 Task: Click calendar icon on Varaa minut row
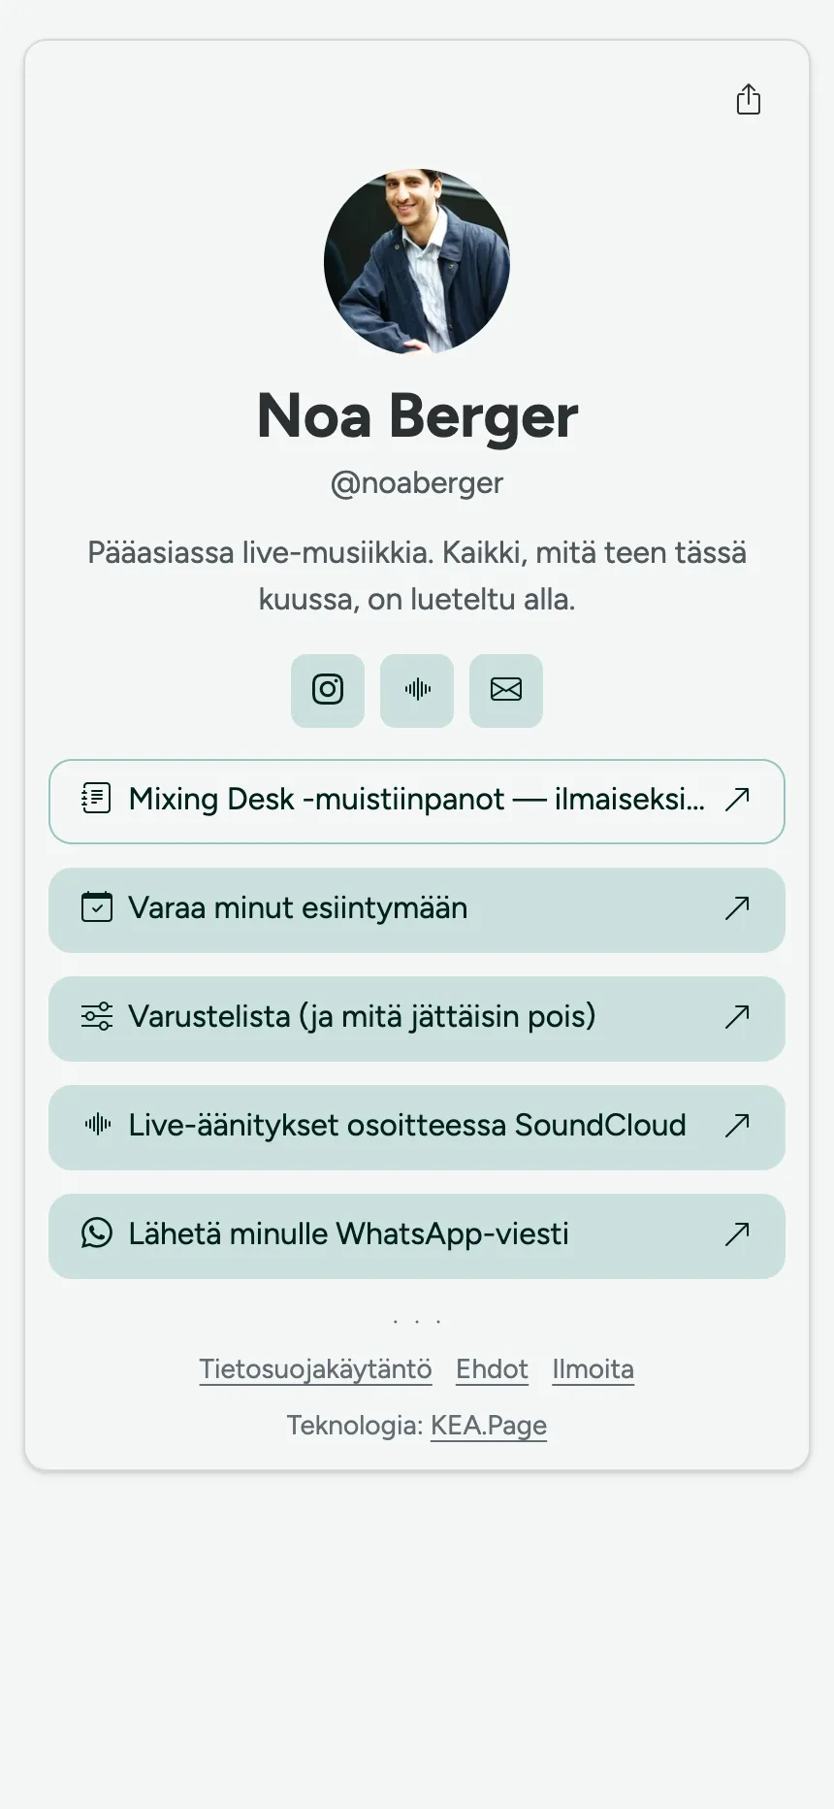pyautogui.click(x=96, y=907)
